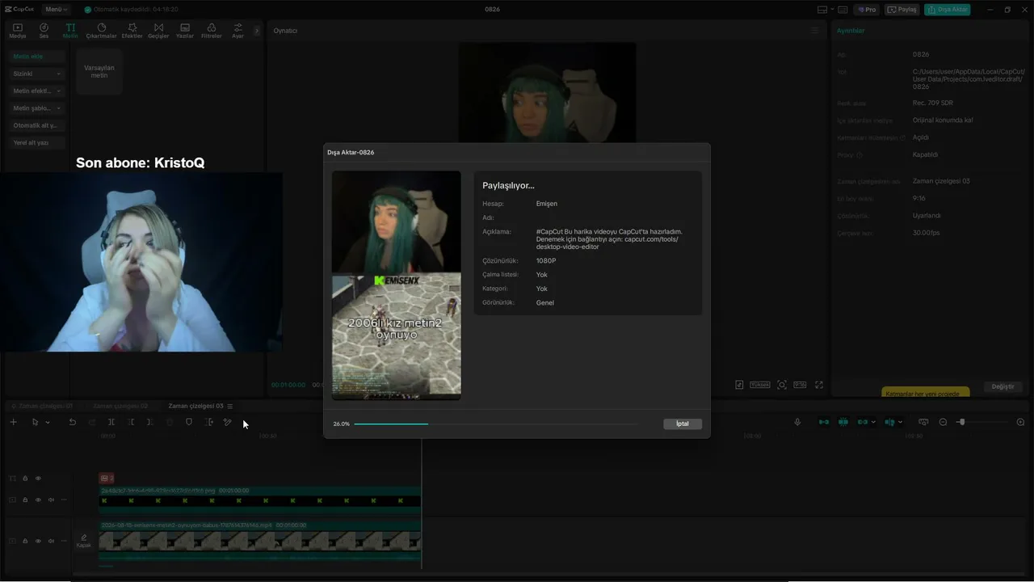Open the layout switcher icon
The image size is (1034, 582).
(822, 10)
